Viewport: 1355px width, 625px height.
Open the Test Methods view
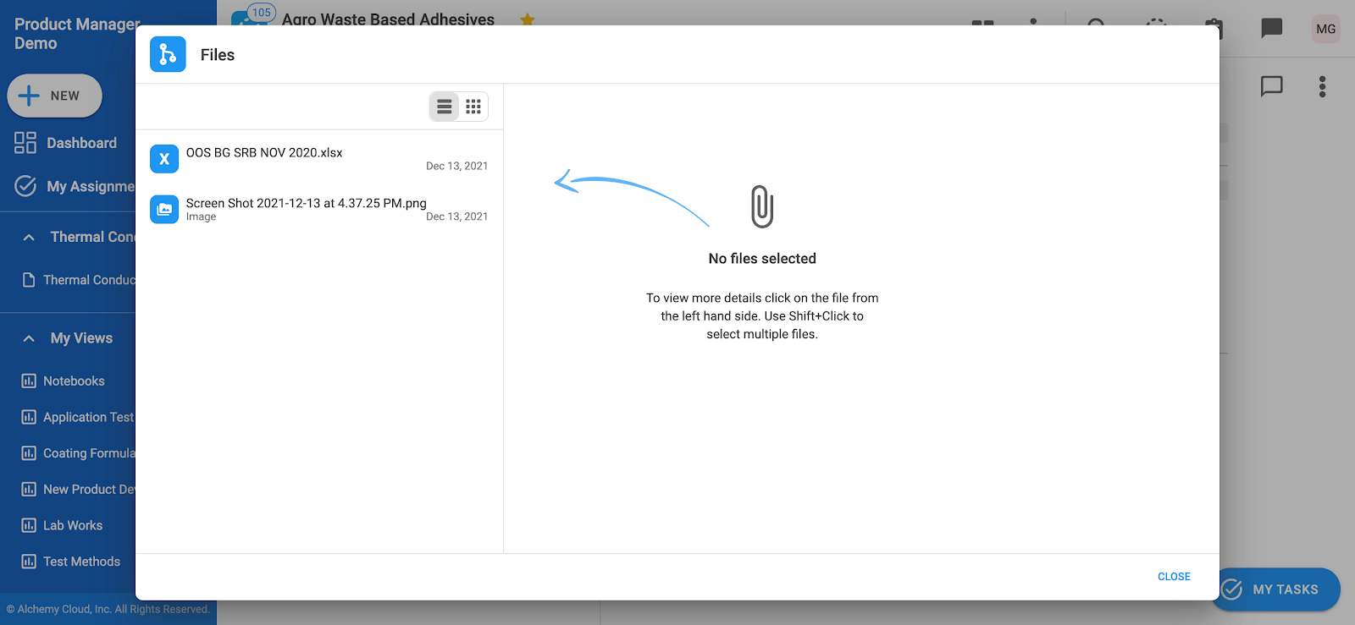[81, 562]
